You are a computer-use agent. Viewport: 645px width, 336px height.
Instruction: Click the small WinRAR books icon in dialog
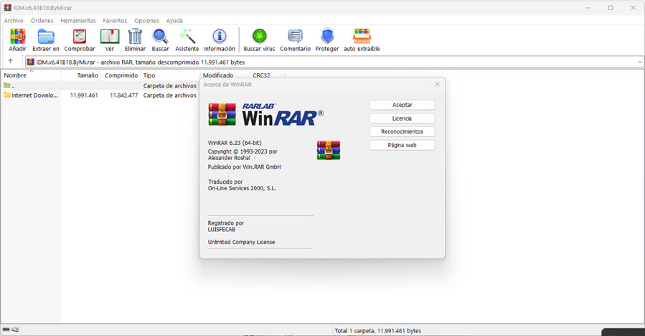(329, 150)
